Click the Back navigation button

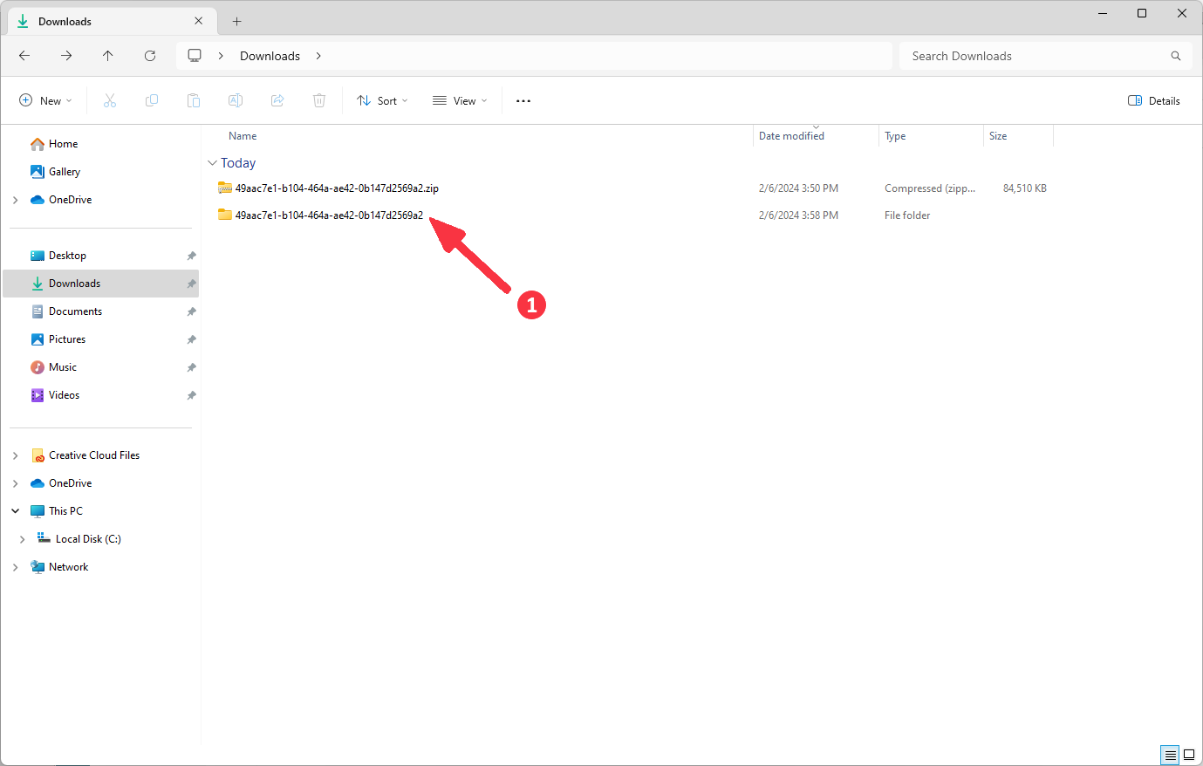click(x=24, y=55)
